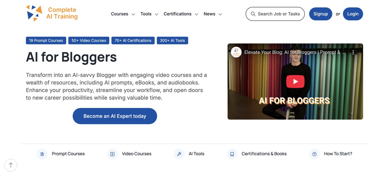Open the video's three-dot options menu
This screenshot has width=389, height=176.
click(x=353, y=52)
